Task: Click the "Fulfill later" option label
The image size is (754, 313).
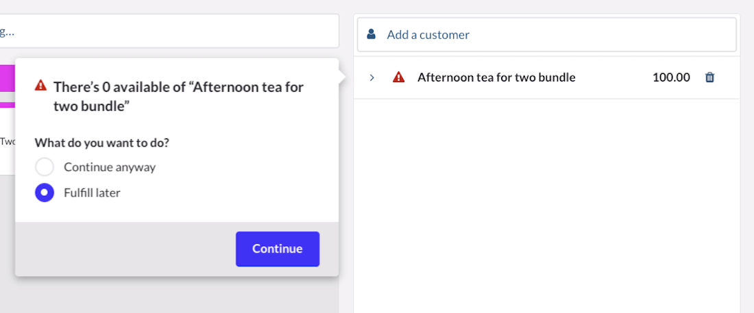Action: tap(92, 193)
